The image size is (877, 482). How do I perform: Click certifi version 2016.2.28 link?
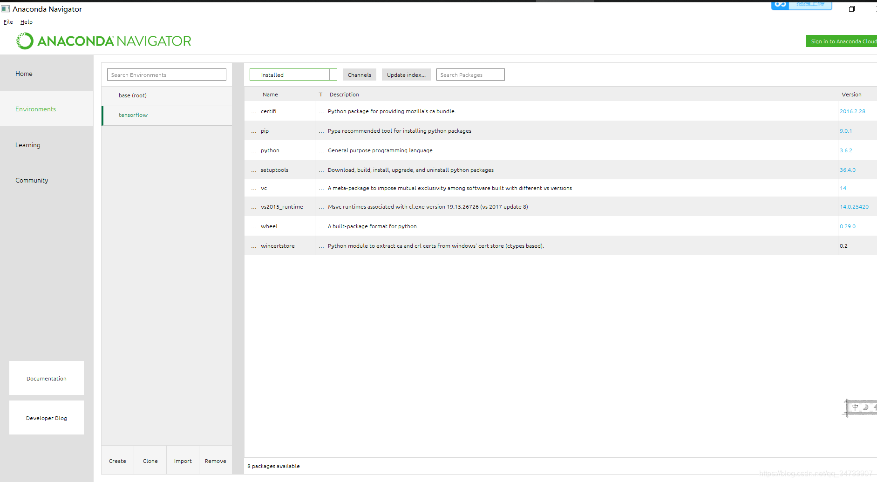click(x=852, y=111)
